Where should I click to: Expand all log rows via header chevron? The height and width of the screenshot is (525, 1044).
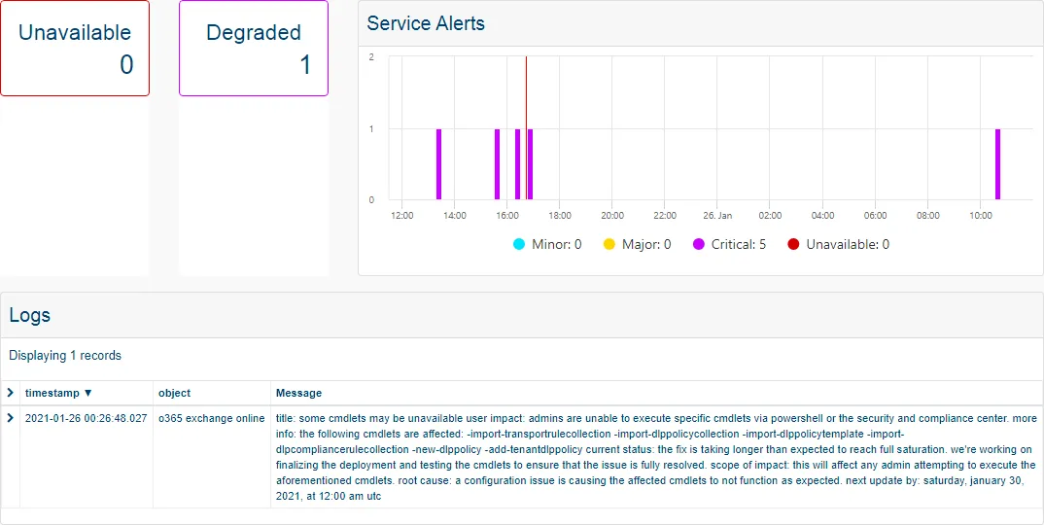coord(10,393)
